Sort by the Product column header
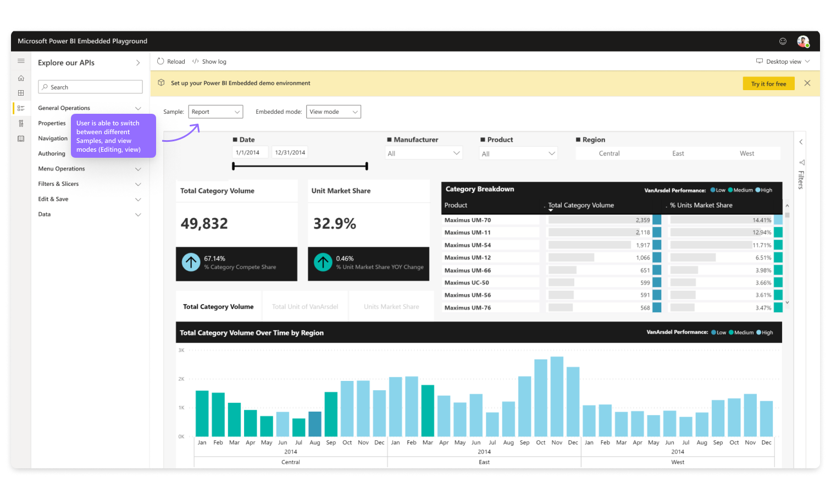Viewport: 831px width, 498px height. tap(456, 205)
